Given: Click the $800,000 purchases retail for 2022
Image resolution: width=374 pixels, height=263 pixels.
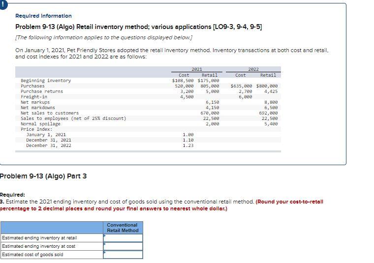Looking at the screenshot, I should [267, 86].
